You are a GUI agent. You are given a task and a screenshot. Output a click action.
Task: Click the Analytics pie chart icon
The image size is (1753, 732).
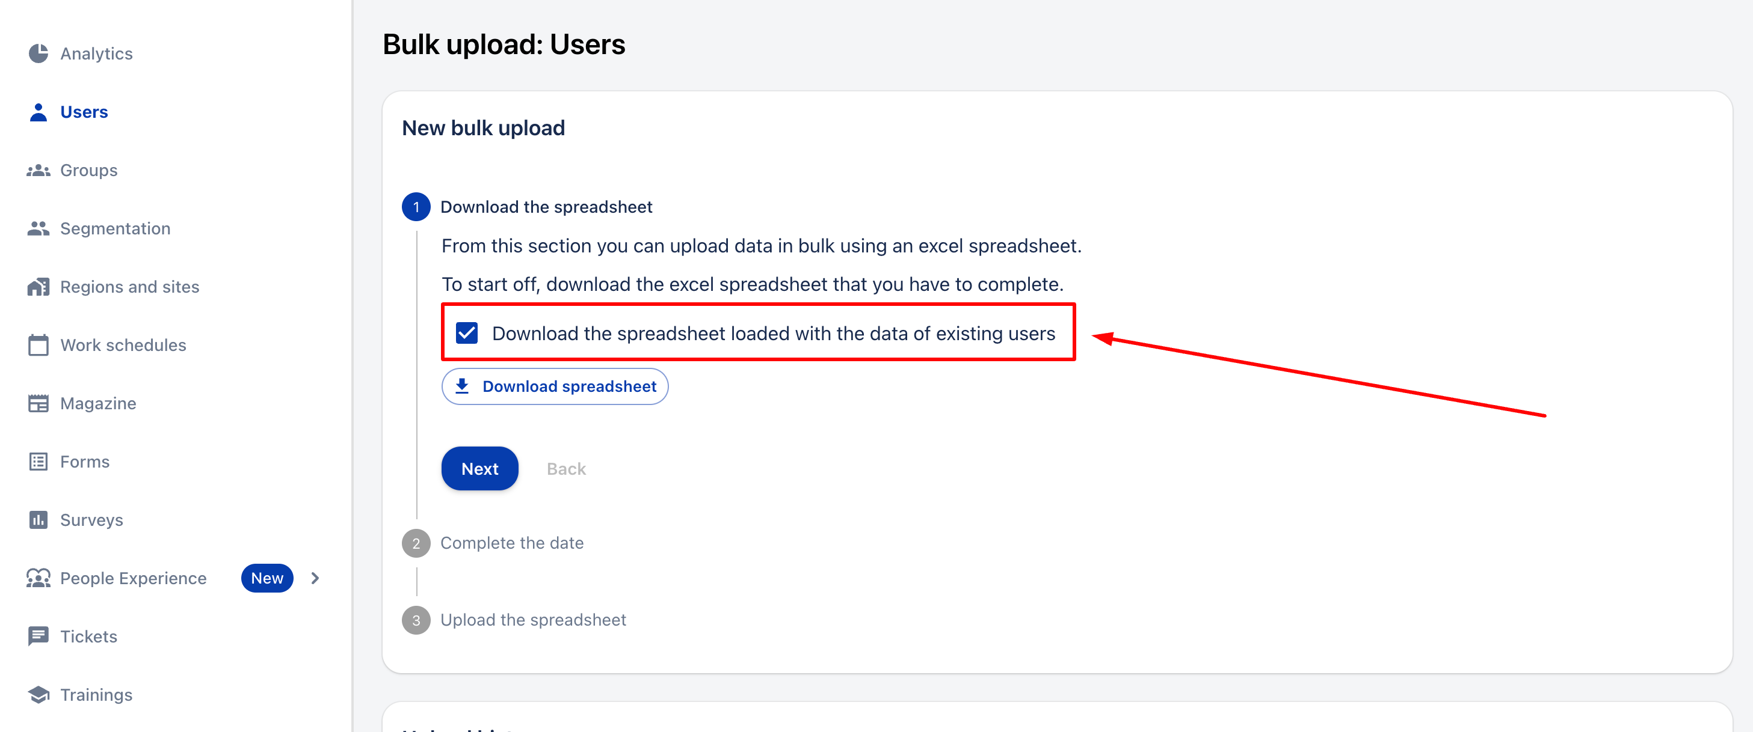coord(38,53)
